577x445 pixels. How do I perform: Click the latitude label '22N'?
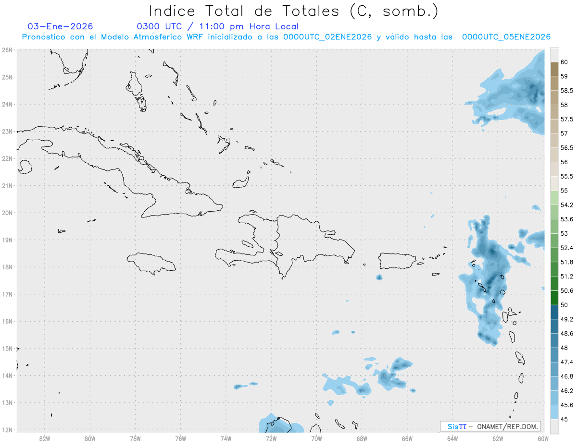[7, 158]
